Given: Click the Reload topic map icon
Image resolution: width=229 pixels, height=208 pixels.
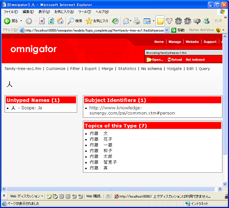Looking at the screenshot, I should (175, 59).
